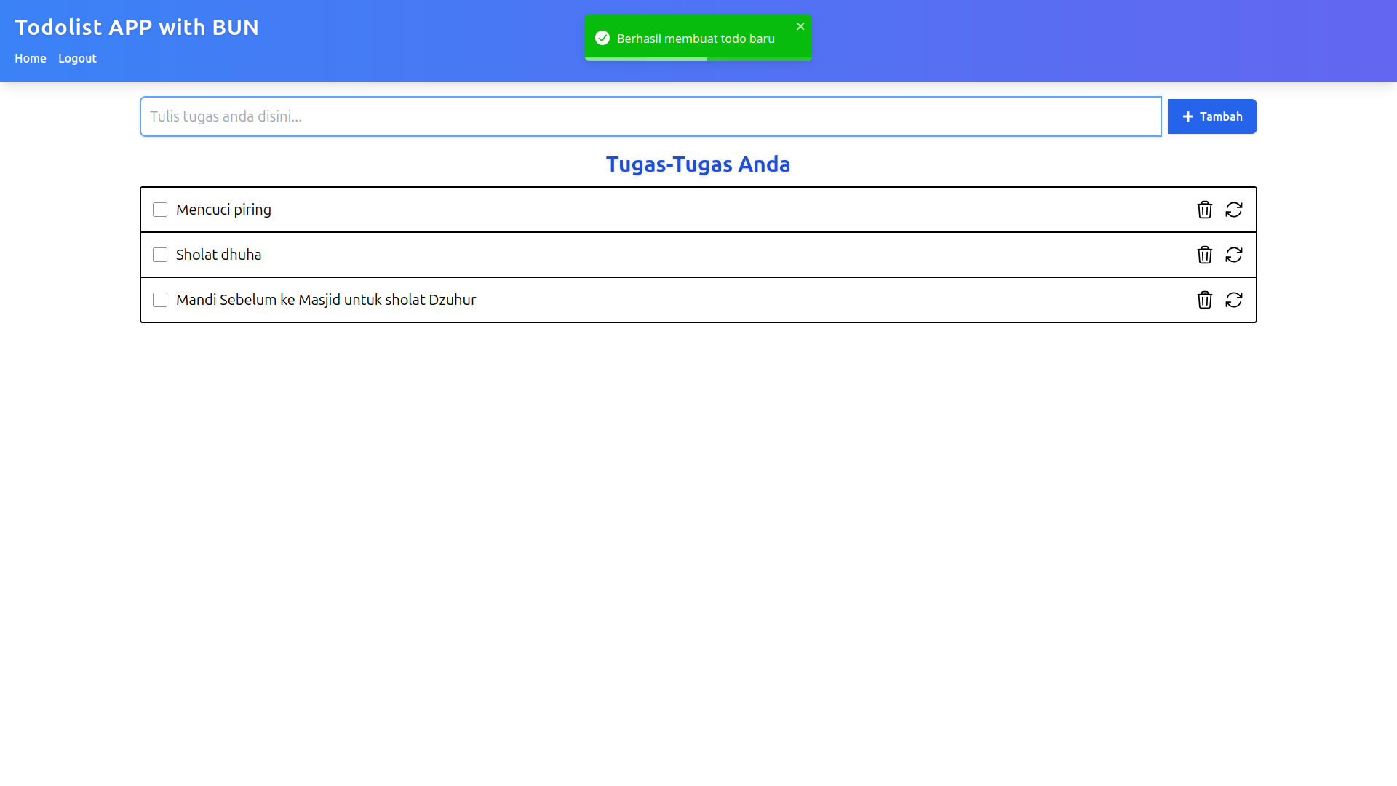Viewport: 1397px width, 786px height.
Task: Focus the Tulis tugas anda disini field
Action: 650,116
